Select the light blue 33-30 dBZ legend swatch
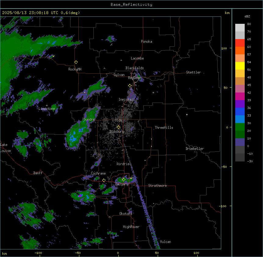Screen dimensions: 263x257 tap(240, 119)
